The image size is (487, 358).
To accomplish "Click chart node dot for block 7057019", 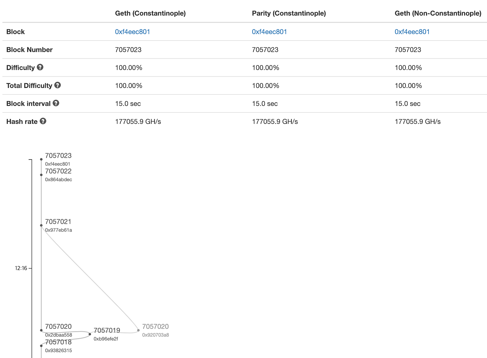I will pos(90,334).
